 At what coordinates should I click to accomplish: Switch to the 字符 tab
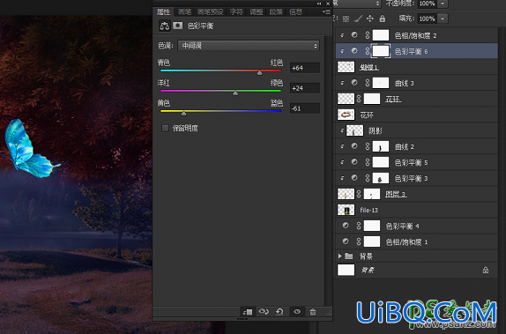coord(236,12)
